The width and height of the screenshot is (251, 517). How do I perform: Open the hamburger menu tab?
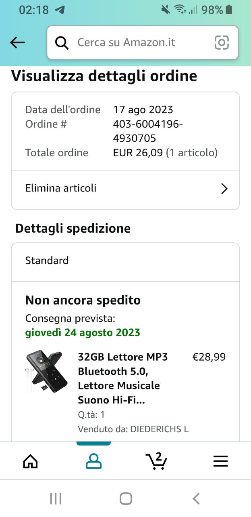click(x=220, y=461)
